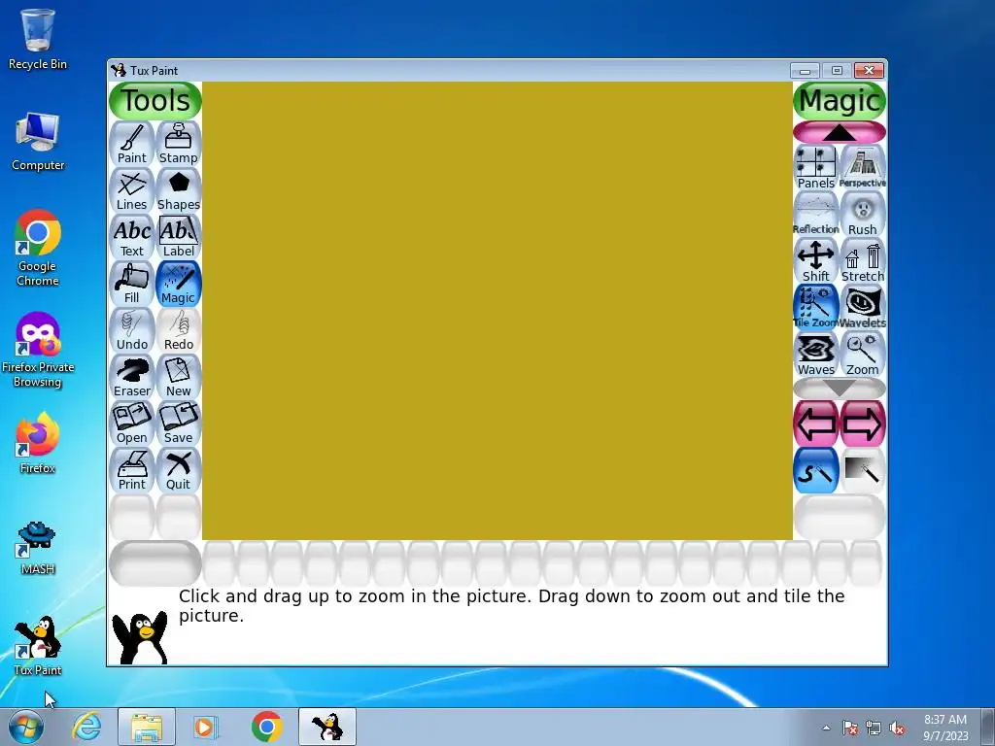This screenshot has height=746, width=995.
Task: Click the Redo tool
Action: click(179, 330)
